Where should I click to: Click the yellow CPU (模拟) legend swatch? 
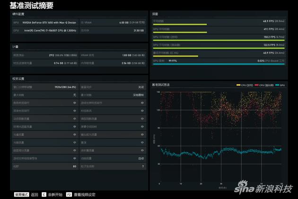click(x=238, y=85)
